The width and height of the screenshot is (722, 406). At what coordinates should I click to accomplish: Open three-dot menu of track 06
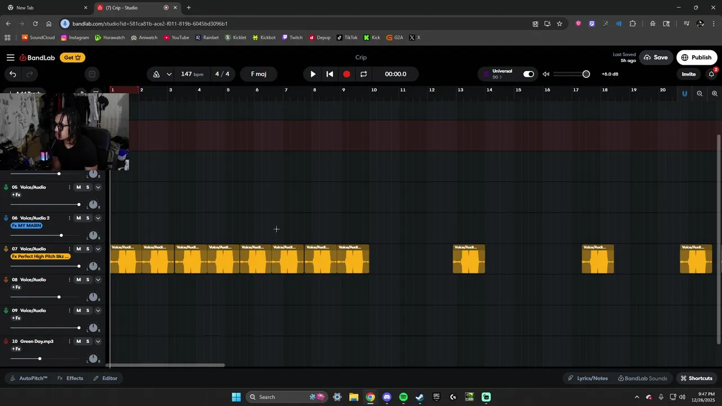69,218
